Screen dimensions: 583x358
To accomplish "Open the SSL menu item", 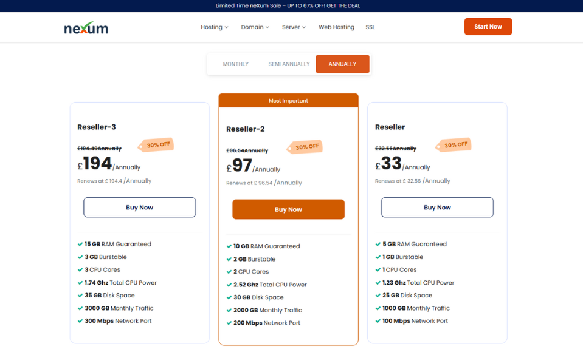I will [x=370, y=27].
